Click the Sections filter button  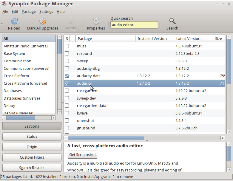(32, 126)
